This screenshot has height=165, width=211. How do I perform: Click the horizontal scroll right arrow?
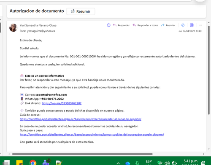pyautogui.click(x=204, y=154)
